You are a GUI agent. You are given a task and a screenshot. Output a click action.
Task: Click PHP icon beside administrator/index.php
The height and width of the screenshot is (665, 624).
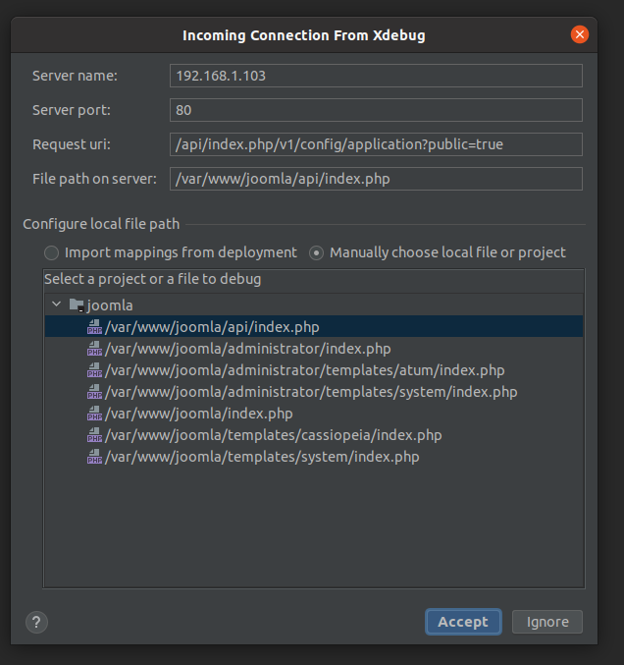(95, 349)
